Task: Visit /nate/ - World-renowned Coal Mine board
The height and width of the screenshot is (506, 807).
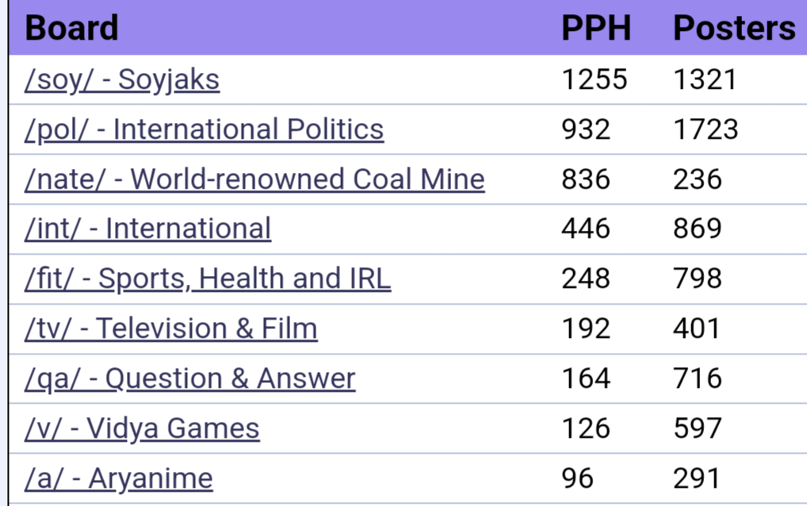Action: (254, 179)
